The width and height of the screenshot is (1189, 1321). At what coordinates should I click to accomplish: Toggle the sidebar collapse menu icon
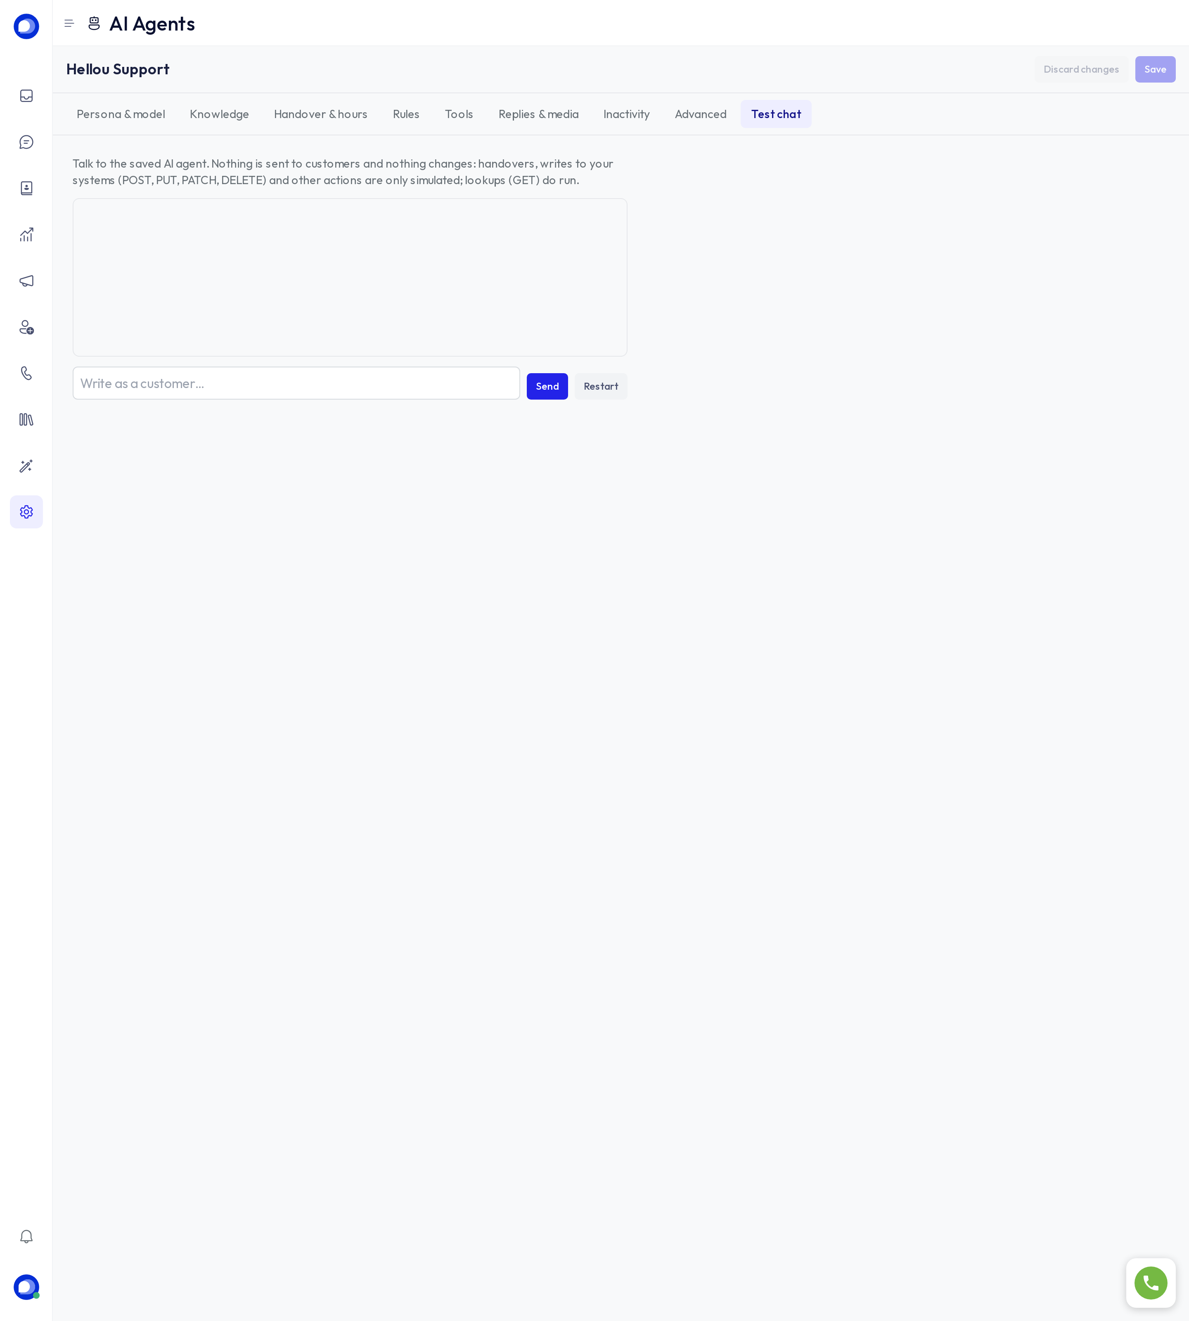[x=69, y=24]
